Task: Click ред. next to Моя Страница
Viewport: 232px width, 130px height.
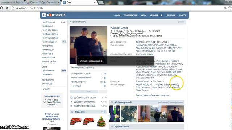Action: (x=63, y=22)
